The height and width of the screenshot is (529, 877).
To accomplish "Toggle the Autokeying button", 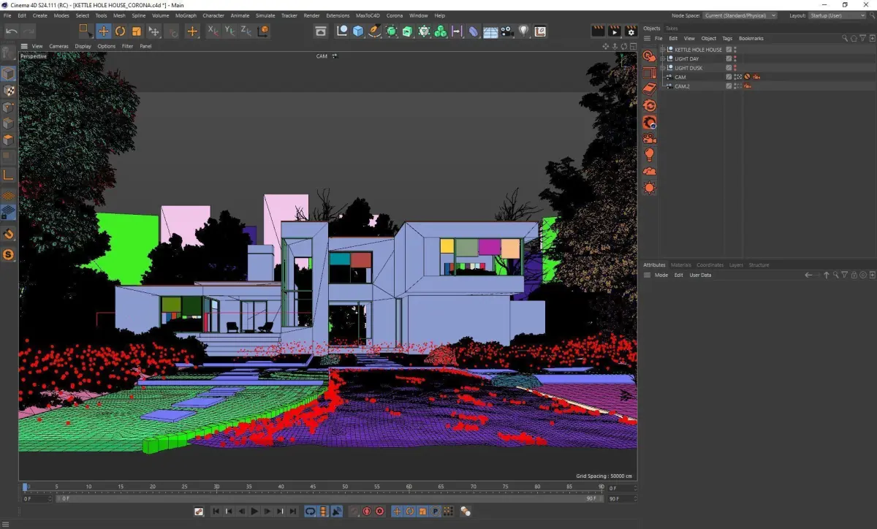I will [367, 511].
